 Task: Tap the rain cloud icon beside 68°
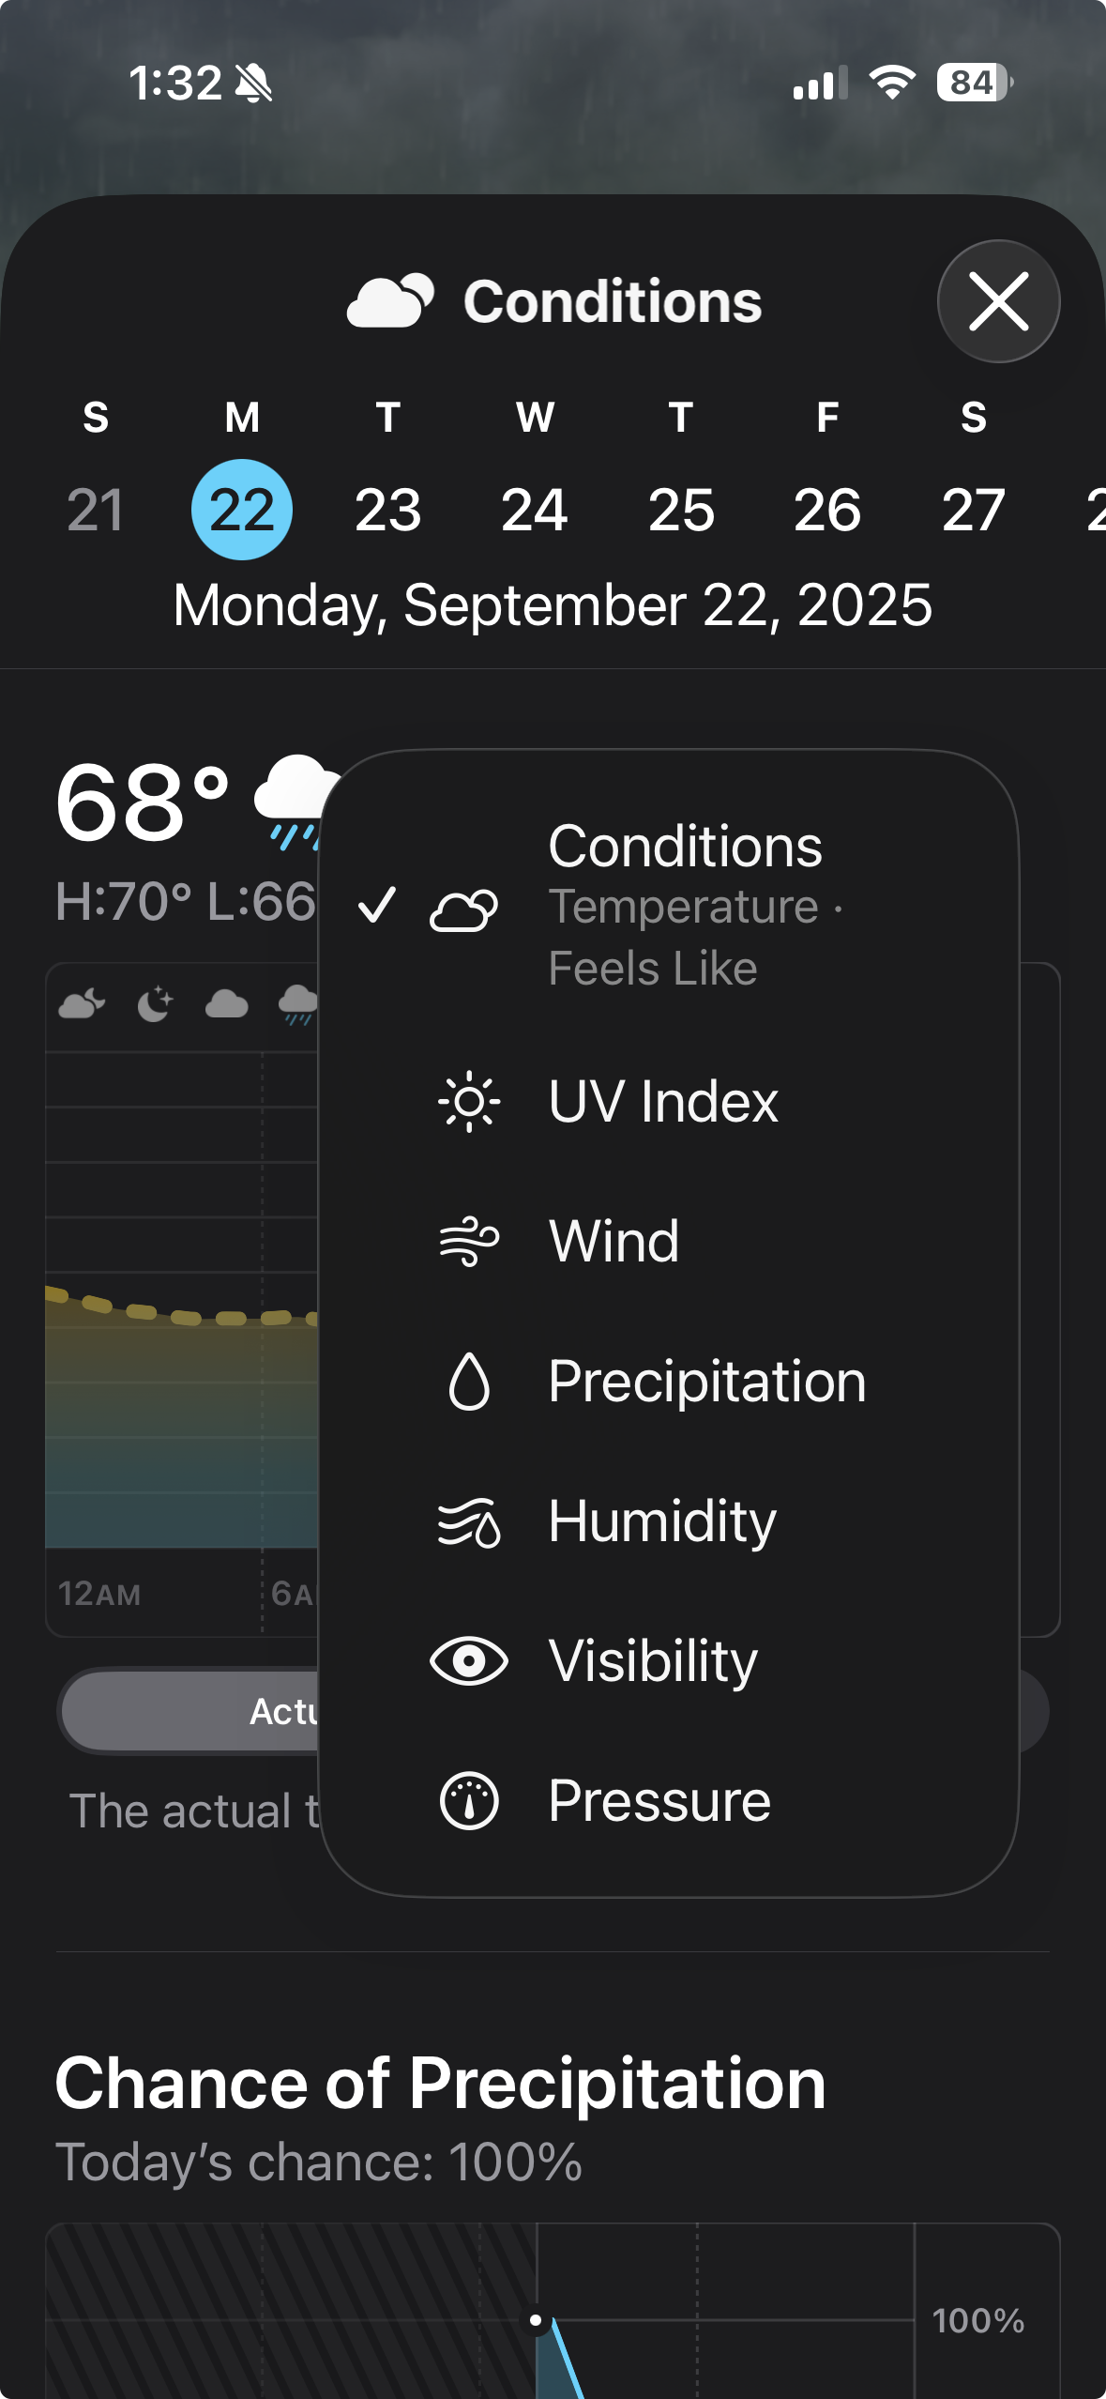293,801
